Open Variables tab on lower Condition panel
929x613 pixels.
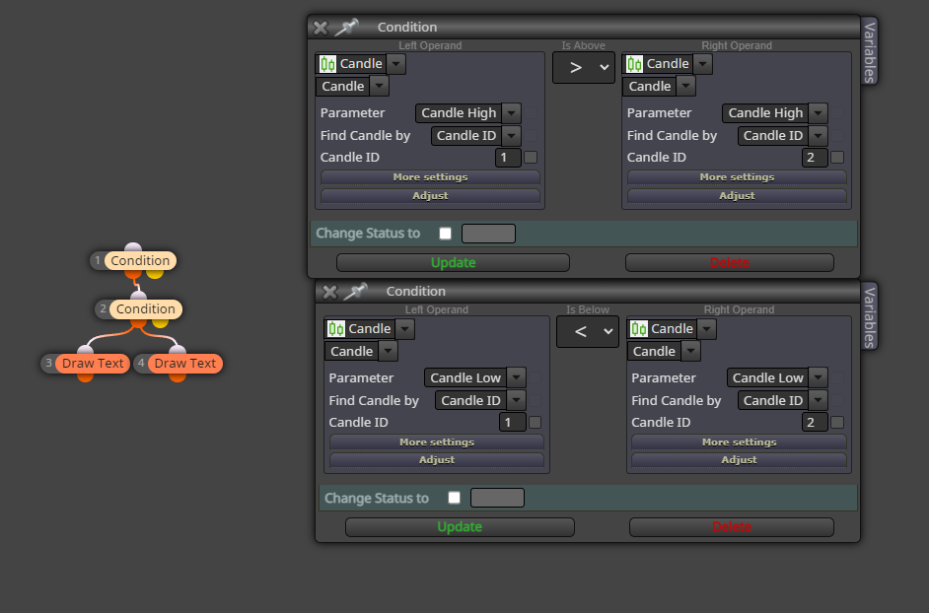[x=869, y=316]
